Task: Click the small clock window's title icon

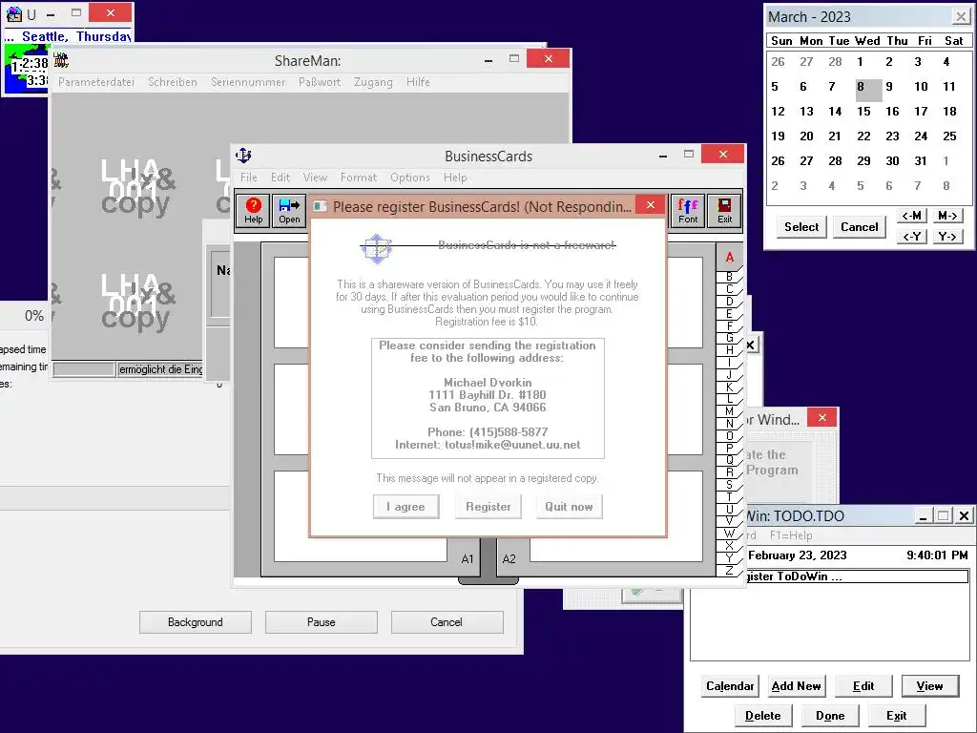Action: (13, 13)
